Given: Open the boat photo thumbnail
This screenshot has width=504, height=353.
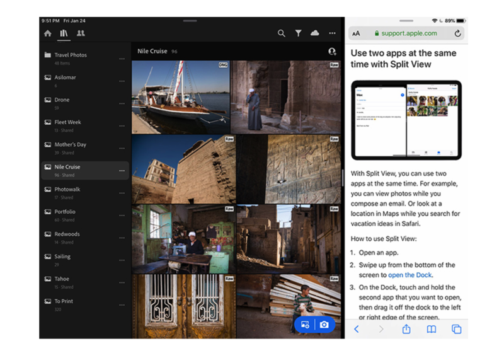Looking at the screenshot, I should (x=180, y=96).
